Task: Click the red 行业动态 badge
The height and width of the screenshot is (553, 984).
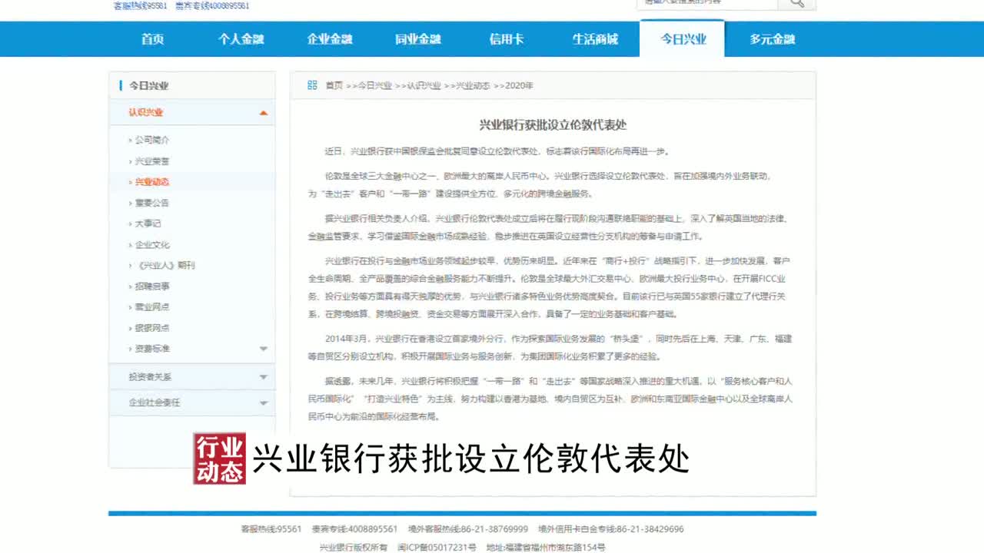Action: [219, 459]
